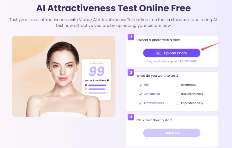Click the Test Now button

pyautogui.click(x=172, y=133)
